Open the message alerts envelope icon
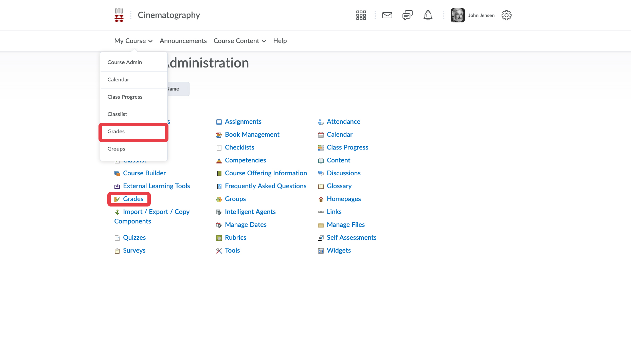Viewport: 631px width, 354px height. click(x=387, y=15)
